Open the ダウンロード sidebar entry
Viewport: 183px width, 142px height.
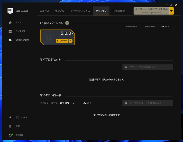[x=21, y=118]
